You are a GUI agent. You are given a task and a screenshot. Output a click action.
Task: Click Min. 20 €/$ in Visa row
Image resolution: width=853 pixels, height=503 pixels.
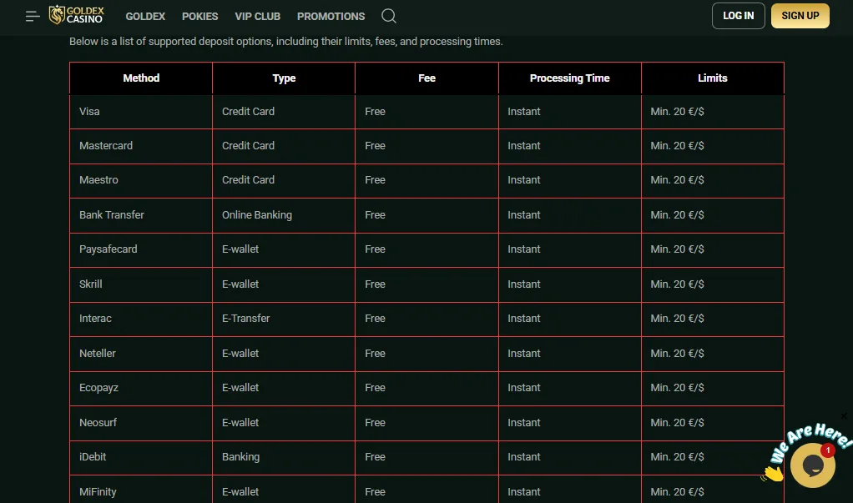tap(713, 112)
